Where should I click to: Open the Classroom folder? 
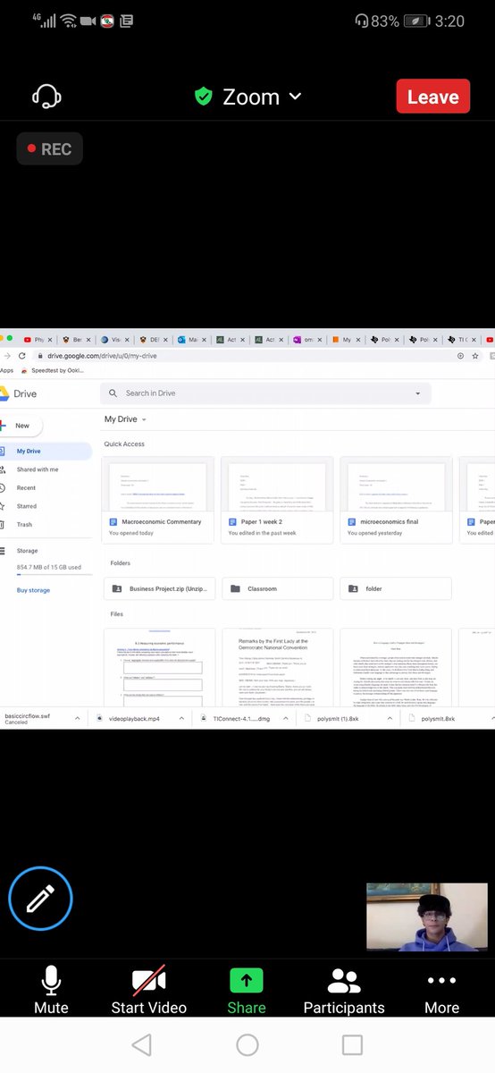coord(278,588)
